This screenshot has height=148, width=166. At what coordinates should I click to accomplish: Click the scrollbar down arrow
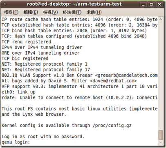(x=161, y=142)
